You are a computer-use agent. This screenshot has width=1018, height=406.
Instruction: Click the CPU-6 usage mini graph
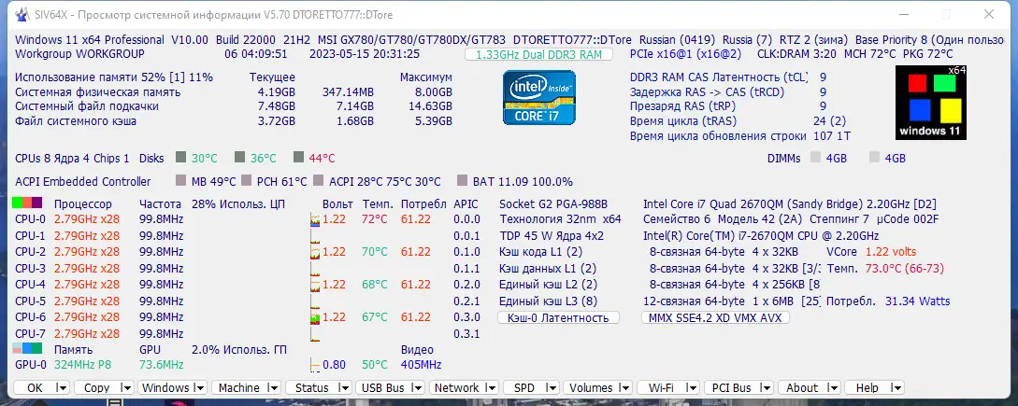click(x=316, y=316)
